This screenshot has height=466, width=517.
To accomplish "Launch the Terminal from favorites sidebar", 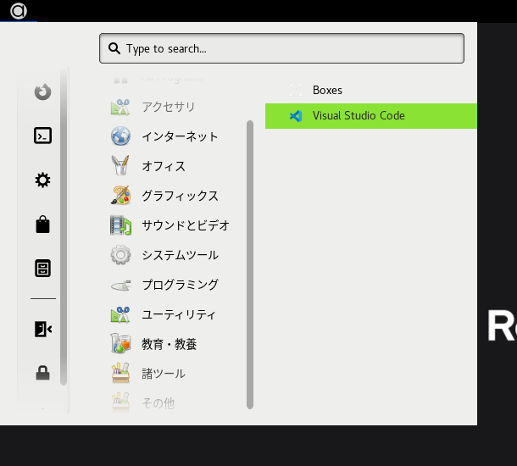I will (x=43, y=136).
